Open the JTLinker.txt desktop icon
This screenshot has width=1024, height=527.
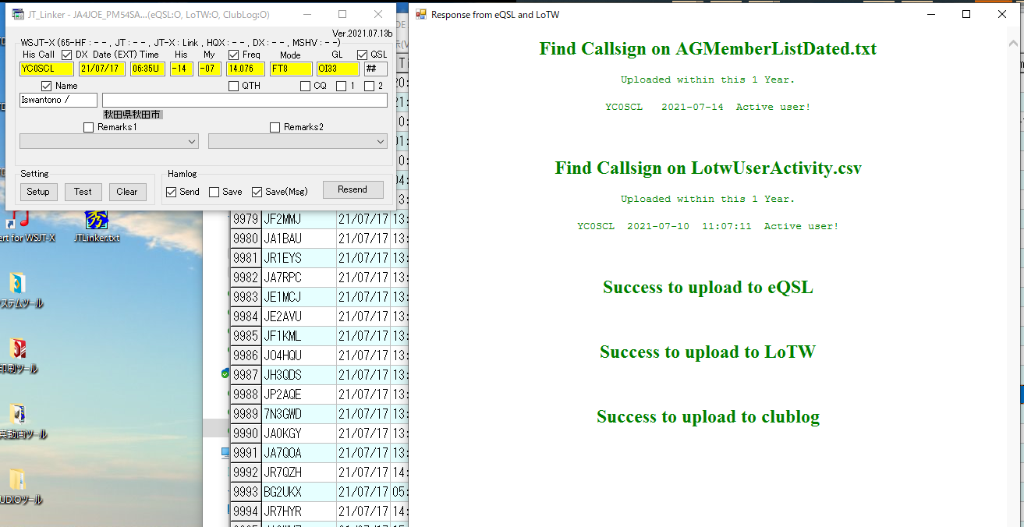pos(96,226)
